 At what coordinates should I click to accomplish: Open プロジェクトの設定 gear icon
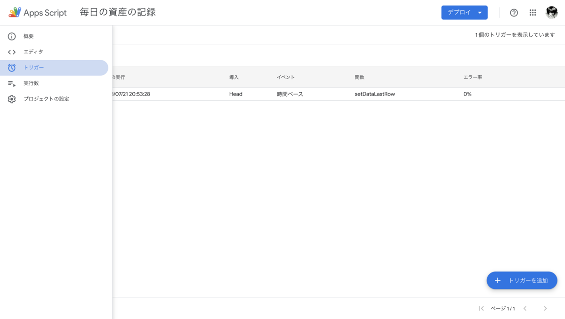pos(11,99)
